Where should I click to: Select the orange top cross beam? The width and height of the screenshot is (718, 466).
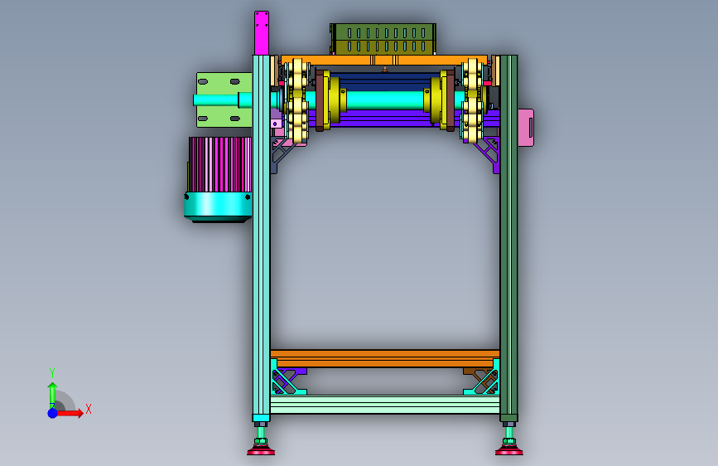(x=383, y=60)
